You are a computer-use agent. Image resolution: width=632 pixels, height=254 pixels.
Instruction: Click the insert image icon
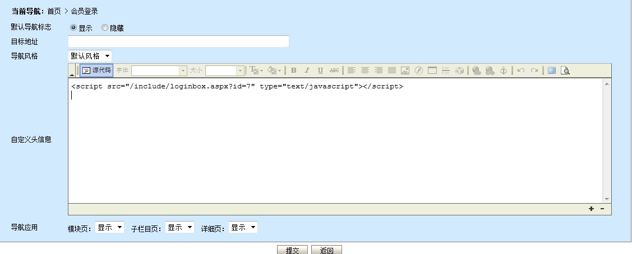click(x=405, y=70)
